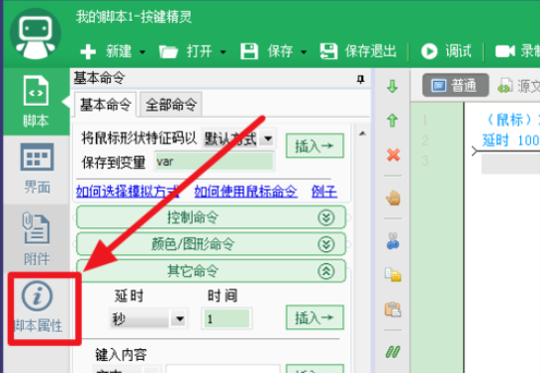Click the 保存 floppy disk button
Viewport: 540px width, 373px height.
tap(267, 51)
